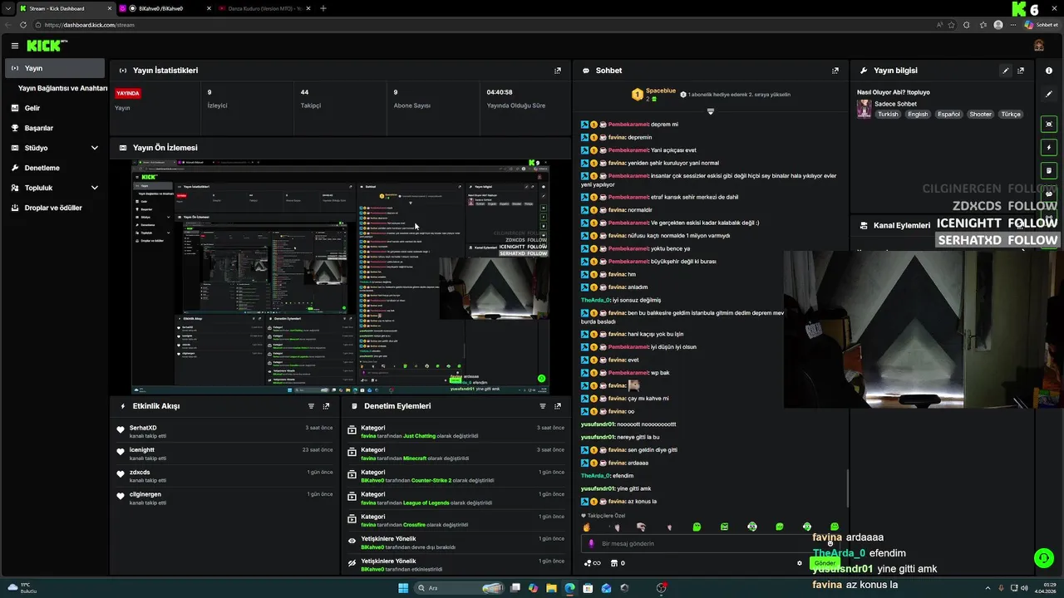The width and height of the screenshot is (1064, 598).
Task: Click the Minecraft category link
Action: pyautogui.click(x=415, y=458)
